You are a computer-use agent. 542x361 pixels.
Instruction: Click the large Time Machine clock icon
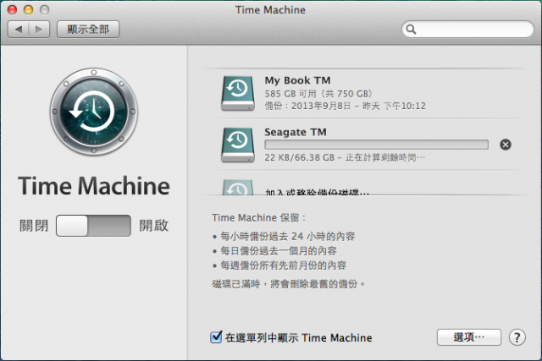pos(94,112)
